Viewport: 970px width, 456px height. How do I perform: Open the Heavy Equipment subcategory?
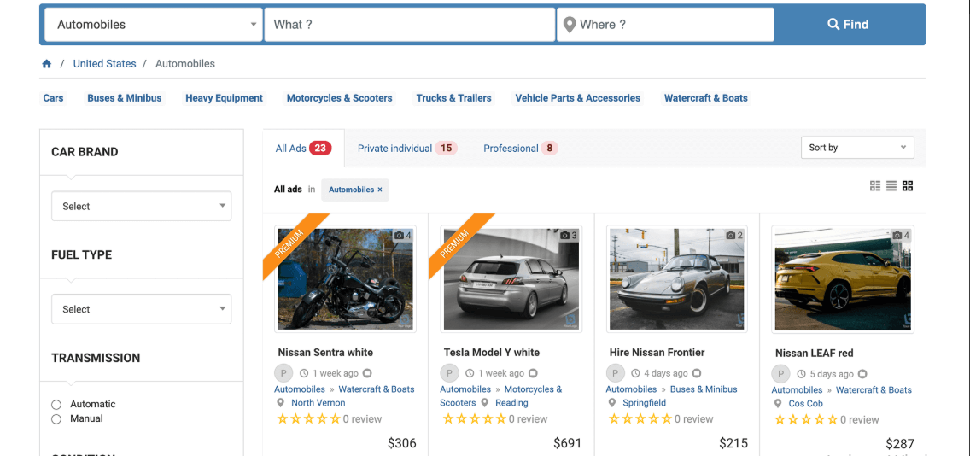[x=224, y=97]
